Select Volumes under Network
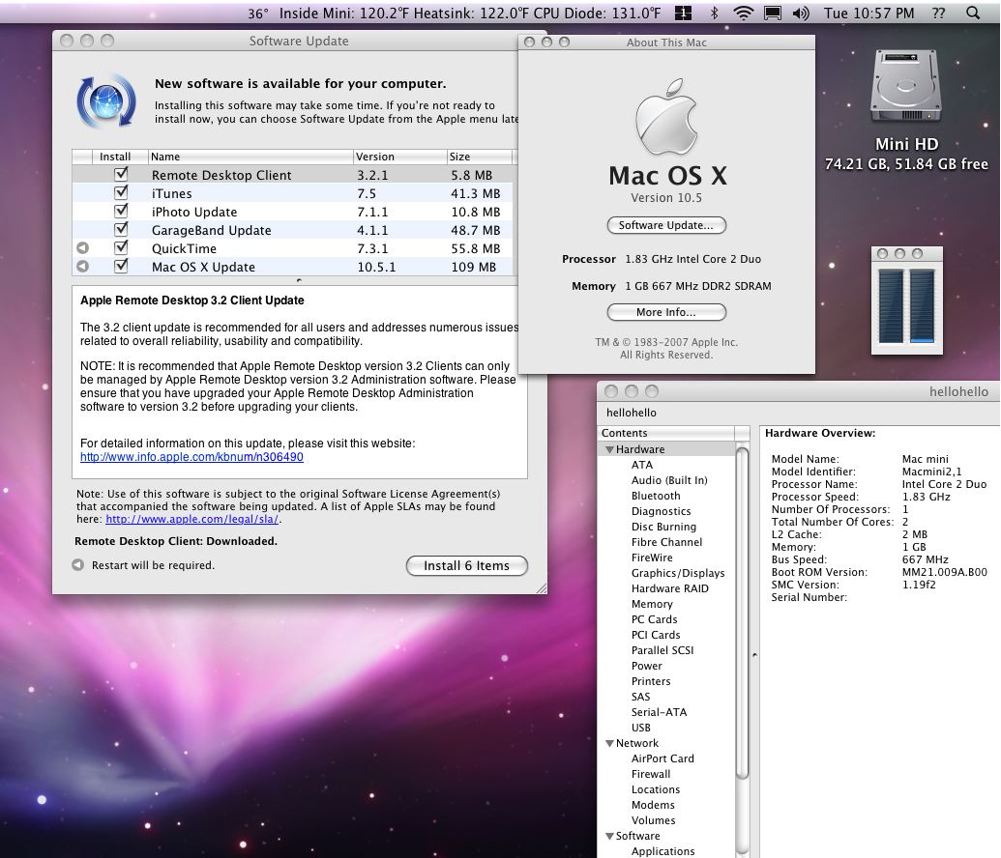Screen dimensions: 1001x858 coord(653,820)
